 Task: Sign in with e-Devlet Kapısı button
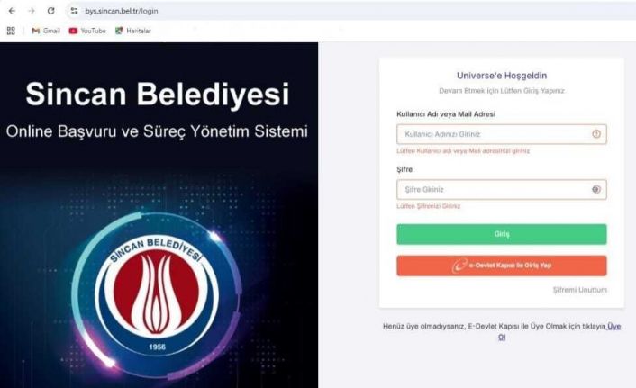pos(502,266)
